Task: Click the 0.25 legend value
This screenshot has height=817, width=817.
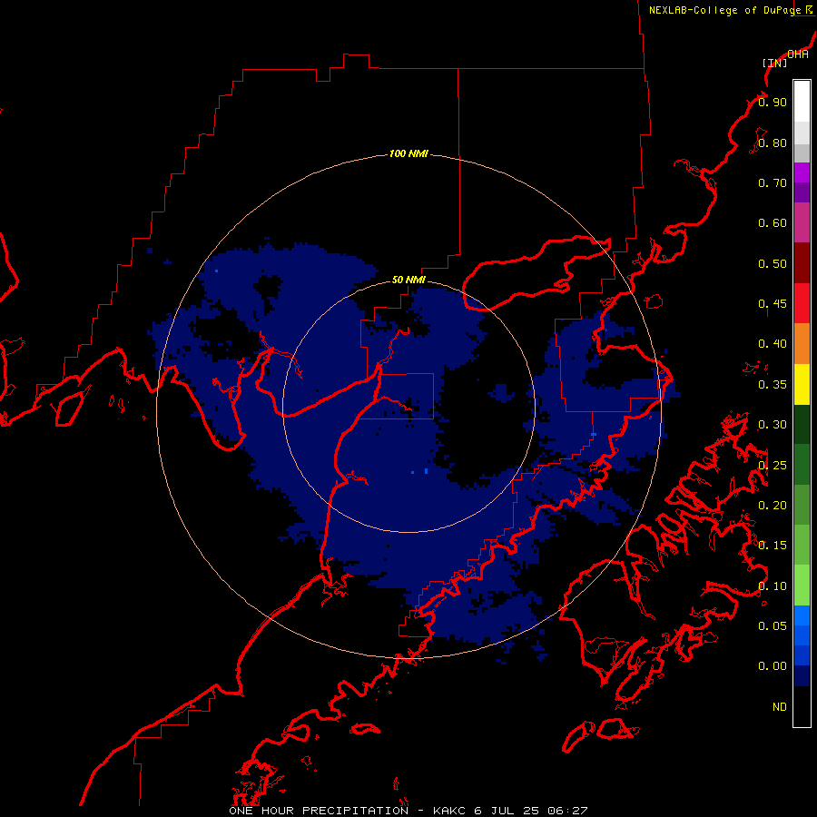Action: [773, 466]
